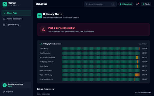Click the API Gateway row label
The image size is (154, 96).
(44, 49)
